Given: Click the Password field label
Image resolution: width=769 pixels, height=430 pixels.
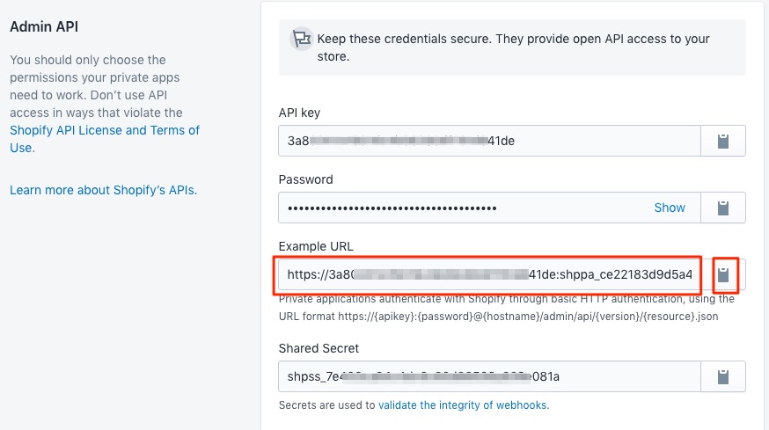Looking at the screenshot, I should coord(305,179).
